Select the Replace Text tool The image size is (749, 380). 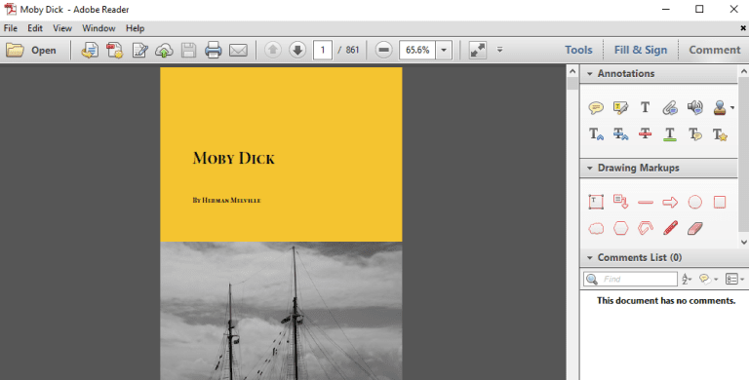coord(620,134)
